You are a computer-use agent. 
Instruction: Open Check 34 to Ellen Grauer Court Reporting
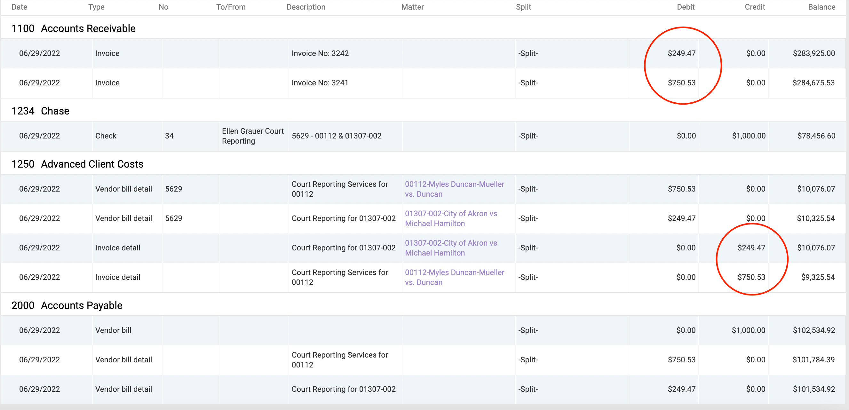(253, 136)
